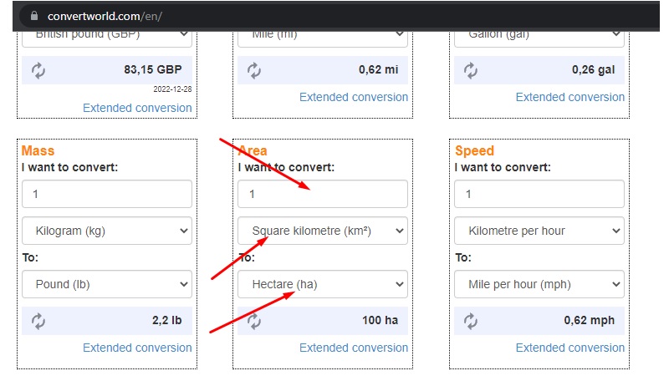669x381 pixels.
Task: Click the padlock icon in the address bar
Action: tap(34, 16)
